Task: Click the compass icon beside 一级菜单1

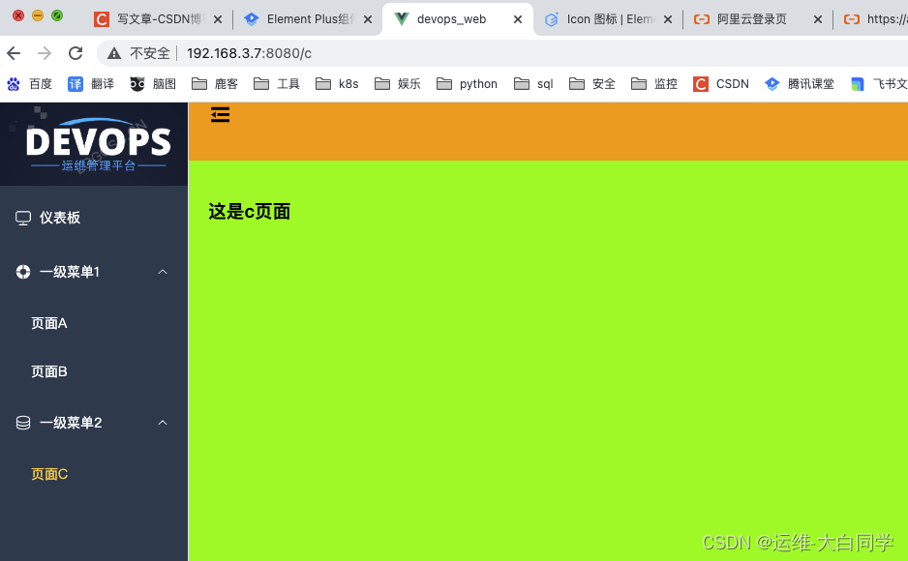Action: pos(22,272)
